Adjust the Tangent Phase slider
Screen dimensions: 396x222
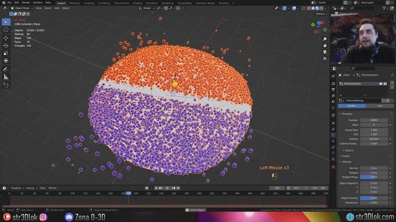[x=374, y=177]
